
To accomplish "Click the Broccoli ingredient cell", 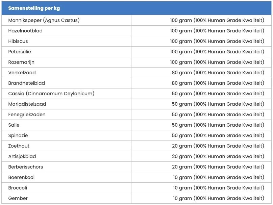I will click(x=18, y=188).
